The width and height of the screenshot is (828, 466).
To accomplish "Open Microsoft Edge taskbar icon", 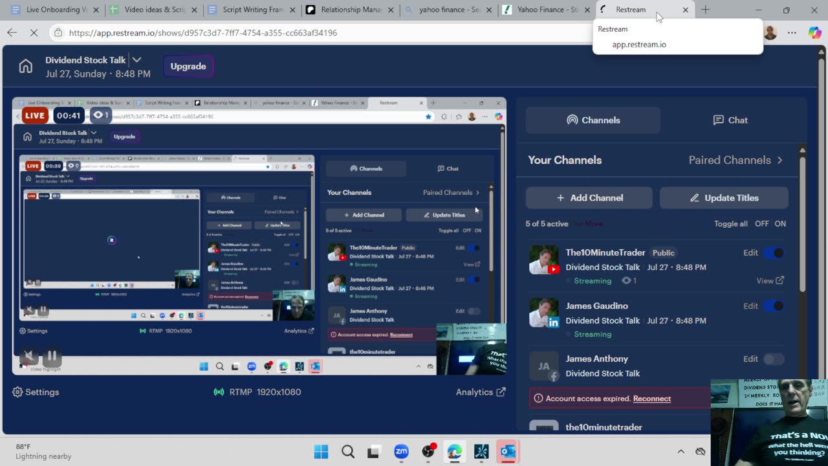I will (x=455, y=451).
